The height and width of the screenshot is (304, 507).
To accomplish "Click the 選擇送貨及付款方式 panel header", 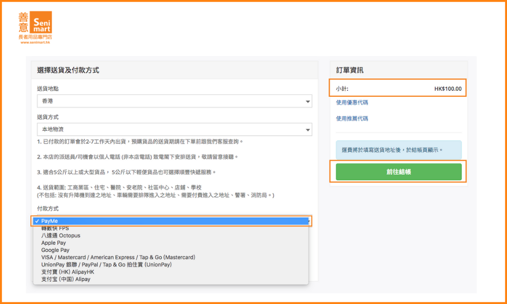I will pos(68,70).
